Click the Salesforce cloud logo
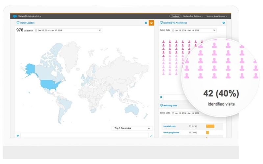The width and height of the screenshot is (263, 164). pyautogui.click(x=15, y=16)
